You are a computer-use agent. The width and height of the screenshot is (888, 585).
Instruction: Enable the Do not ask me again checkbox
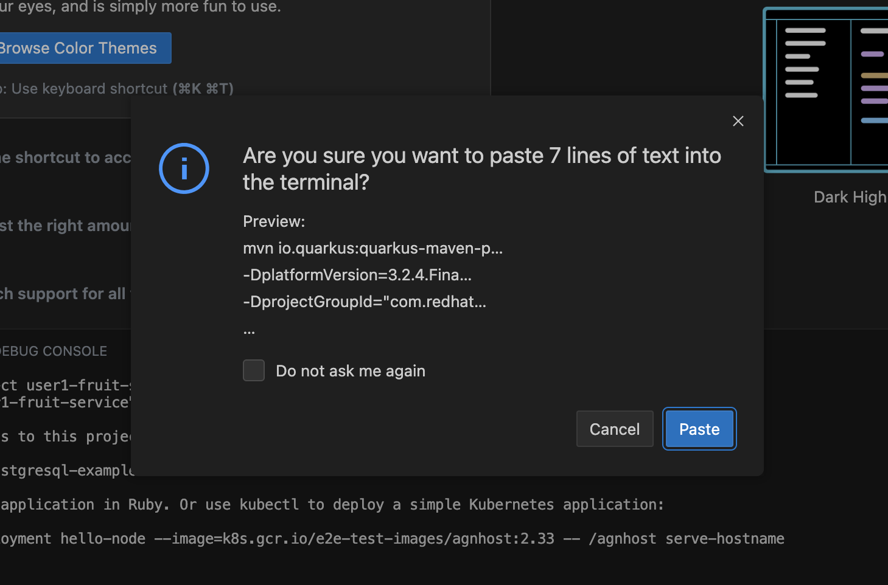pyautogui.click(x=254, y=370)
